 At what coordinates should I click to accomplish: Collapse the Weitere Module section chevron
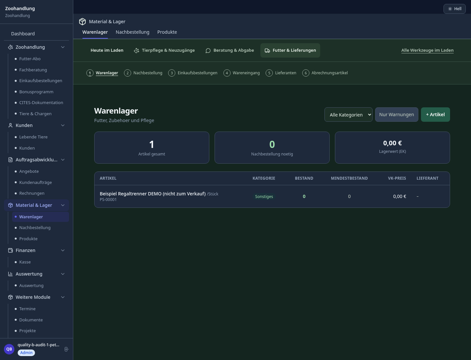63,297
